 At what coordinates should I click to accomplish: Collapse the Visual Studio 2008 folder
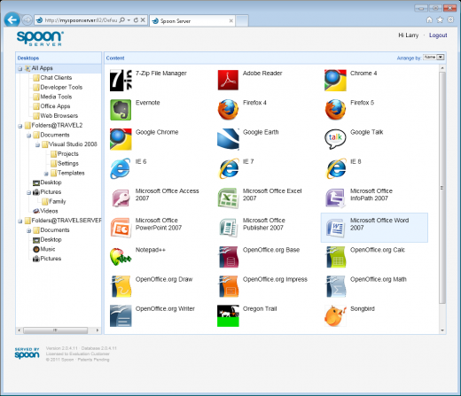37,144
